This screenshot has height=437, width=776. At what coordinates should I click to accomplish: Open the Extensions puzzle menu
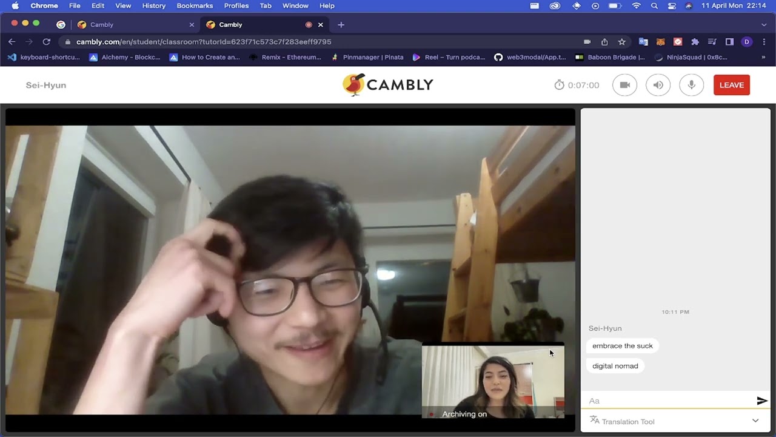coord(695,42)
